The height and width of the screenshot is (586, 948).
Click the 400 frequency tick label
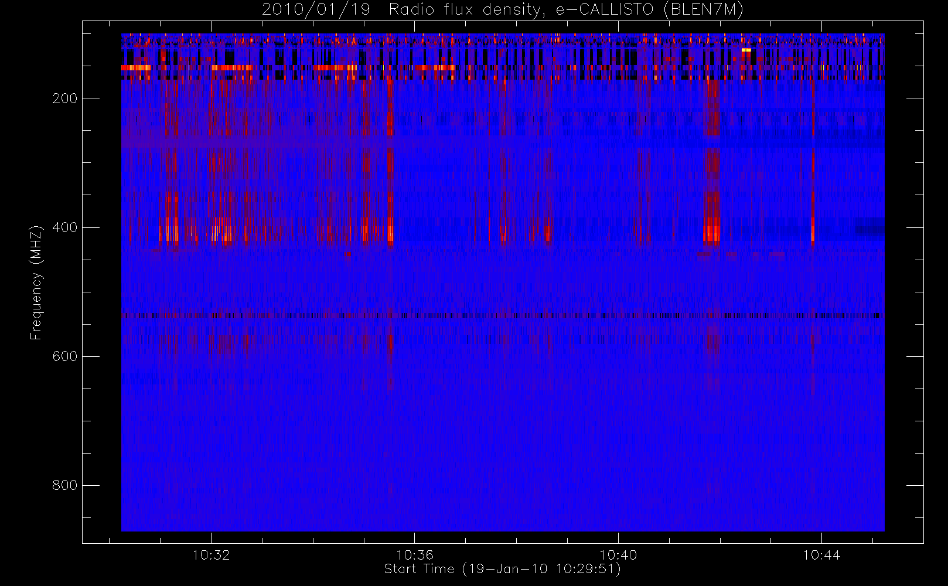click(64, 227)
